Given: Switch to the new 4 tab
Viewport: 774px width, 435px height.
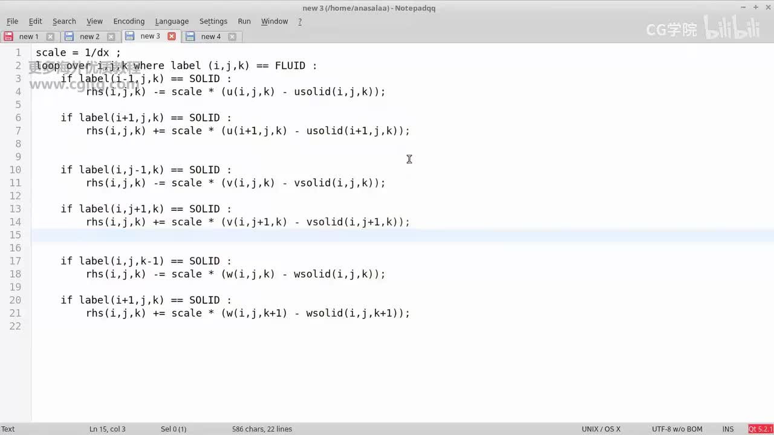Looking at the screenshot, I should coord(211,37).
